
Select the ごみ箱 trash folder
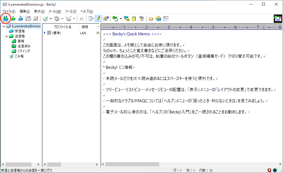pyautogui.click(x=19, y=56)
